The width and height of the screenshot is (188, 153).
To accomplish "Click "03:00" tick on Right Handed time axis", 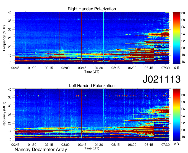I will coord(66,68).
